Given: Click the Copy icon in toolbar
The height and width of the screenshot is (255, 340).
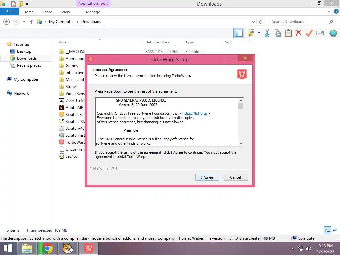Looking at the screenshot, I should [x=277, y=33].
